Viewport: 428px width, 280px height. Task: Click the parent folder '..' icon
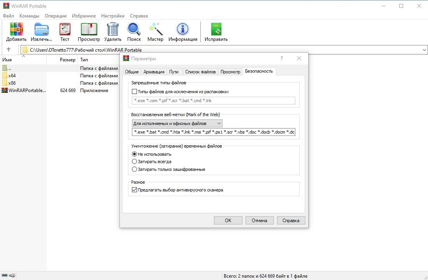5,68
